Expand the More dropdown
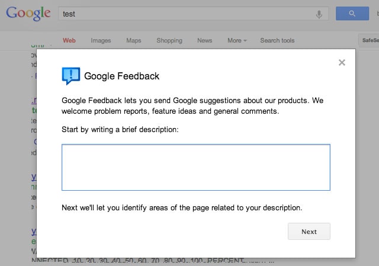The image size is (379, 266). pyautogui.click(x=237, y=40)
